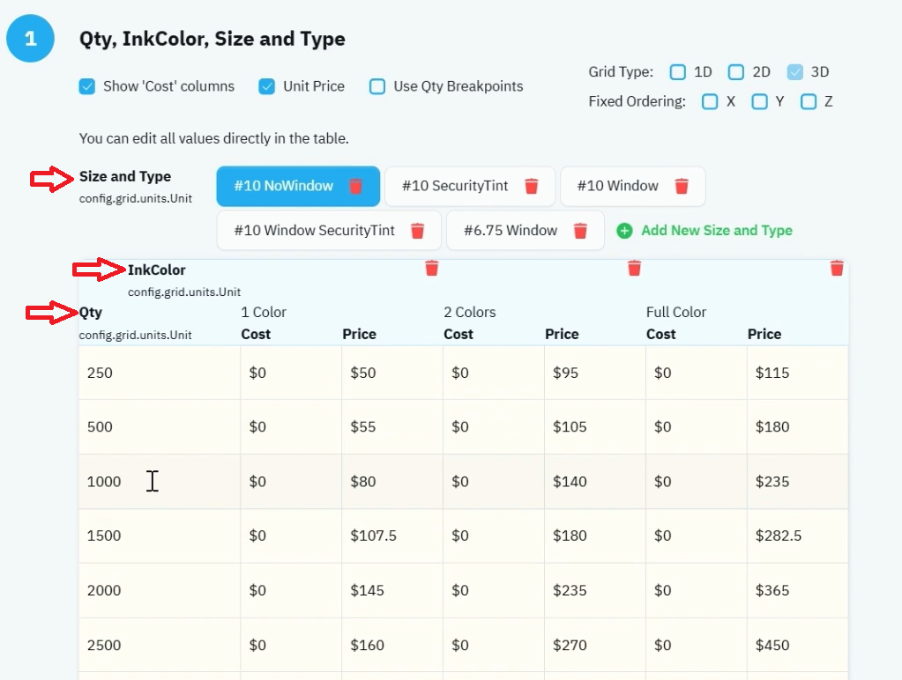Click the Full Color cost cell in row 2500
902x680 pixels.
[x=696, y=645]
